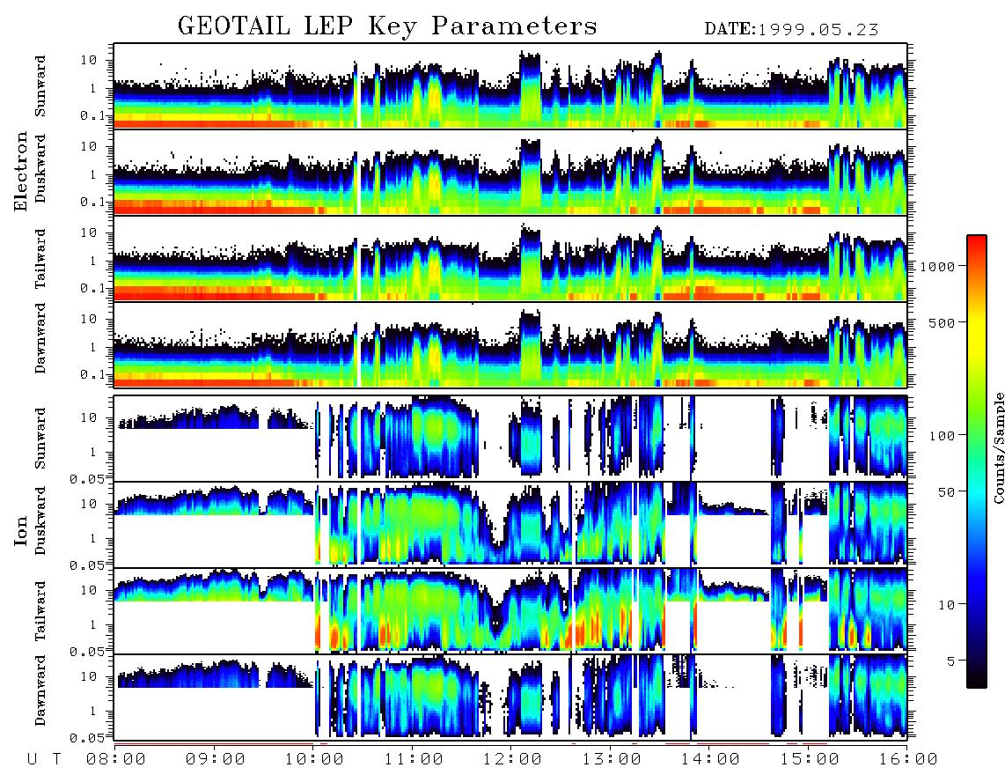The height and width of the screenshot is (775, 1005).
Task: Pick the 5 color scale label
Action: [x=951, y=661]
